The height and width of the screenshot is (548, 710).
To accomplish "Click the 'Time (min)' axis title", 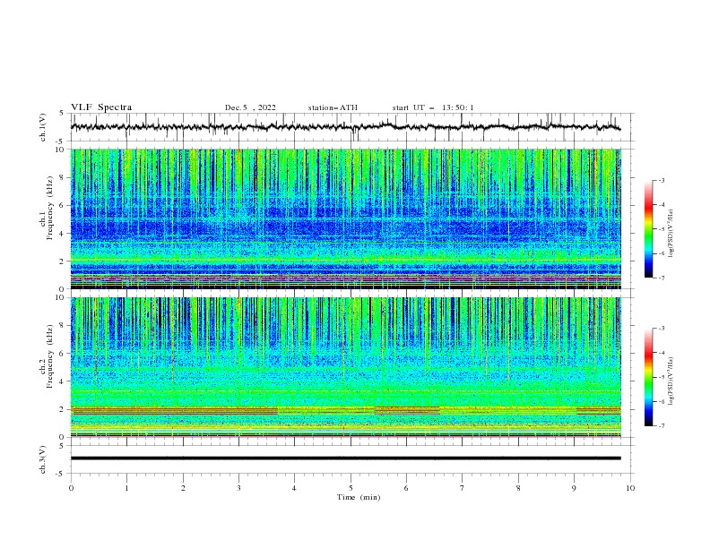I will [359, 497].
